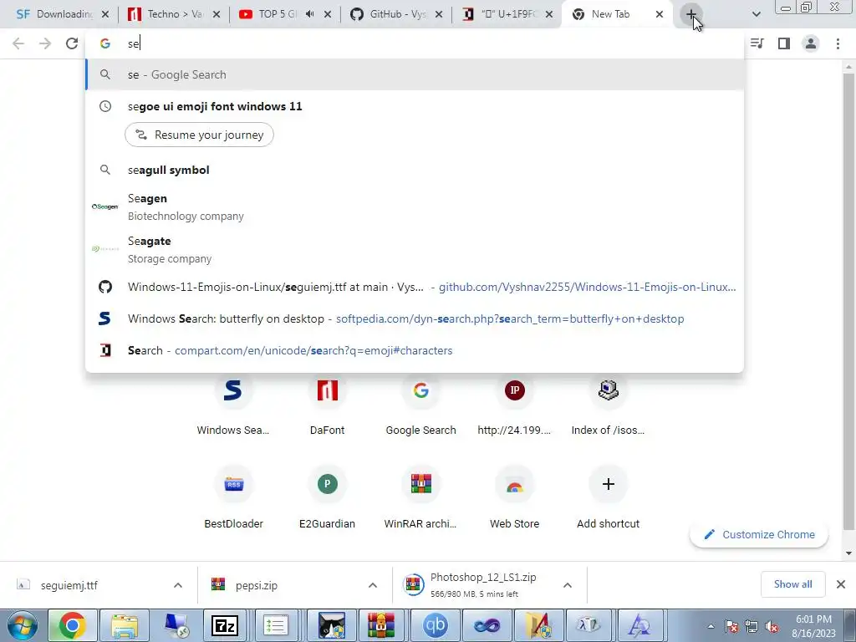Toggle the side panel icon

tap(784, 43)
